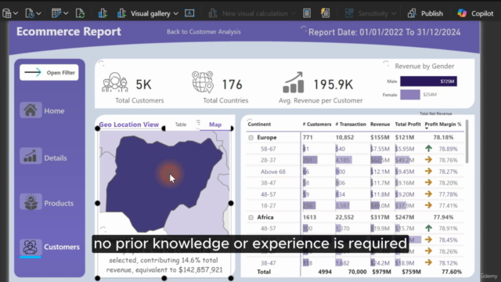Sort by Continent column header
501x282 pixels.
click(259, 124)
